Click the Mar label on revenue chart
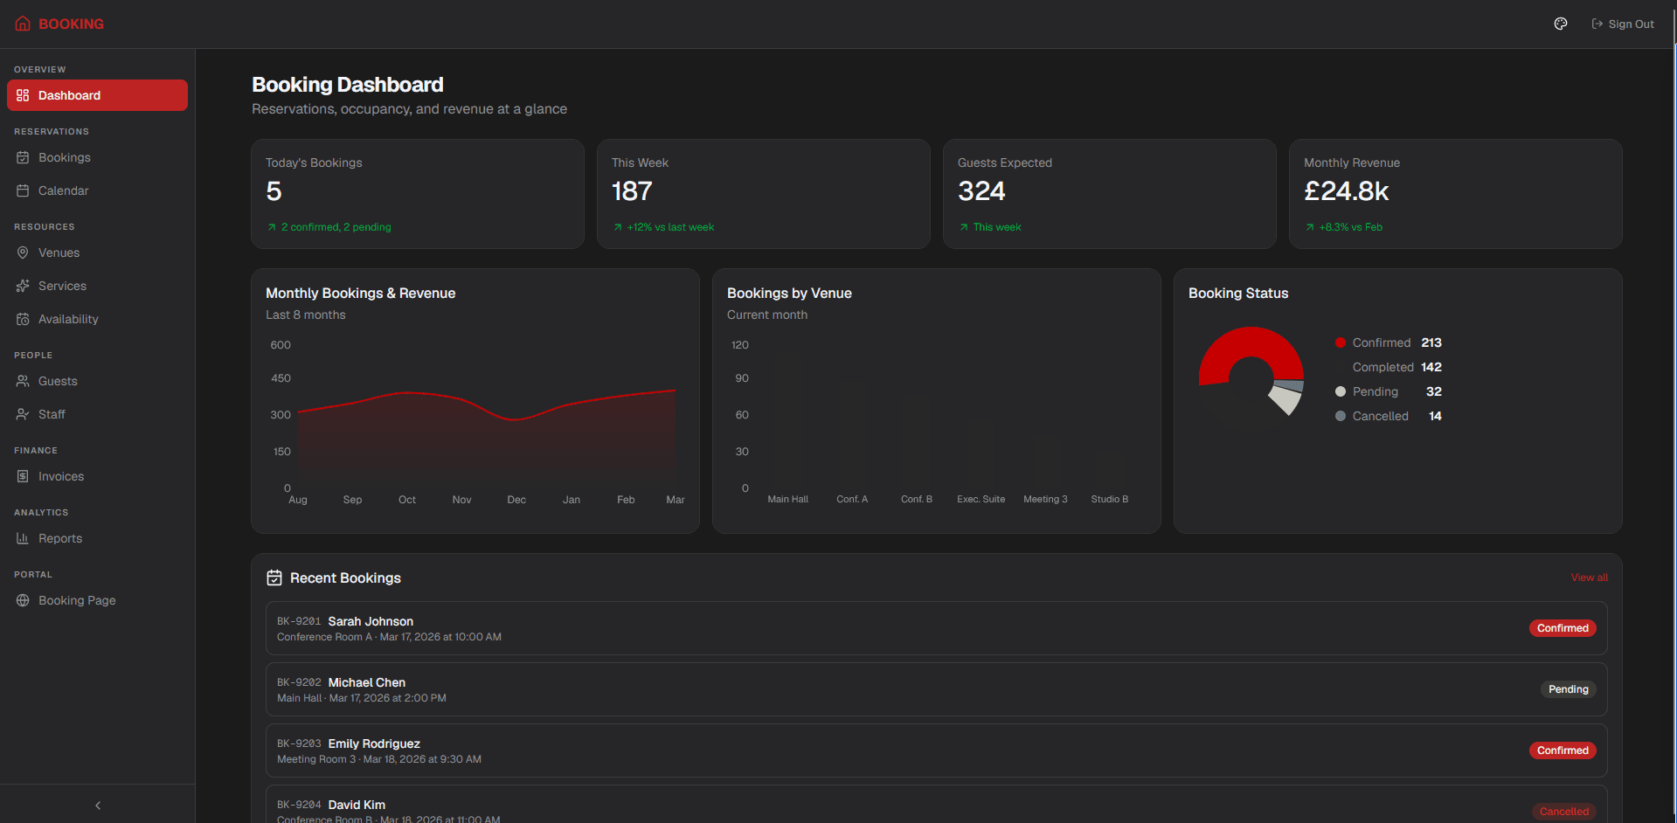The height and width of the screenshot is (823, 1677). pyautogui.click(x=676, y=500)
